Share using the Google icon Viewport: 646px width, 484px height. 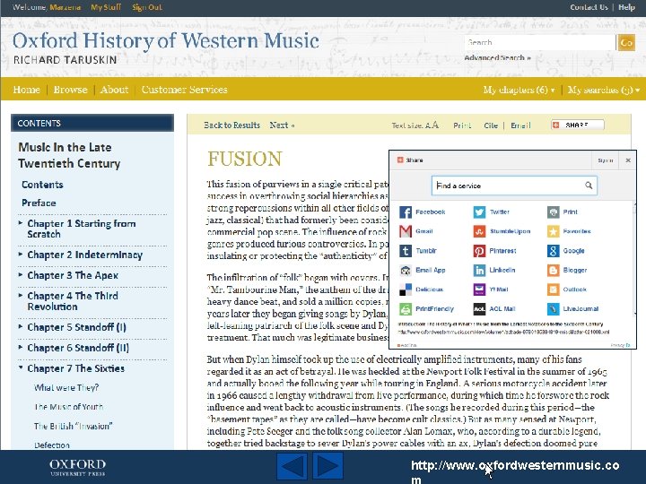pos(553,251)
